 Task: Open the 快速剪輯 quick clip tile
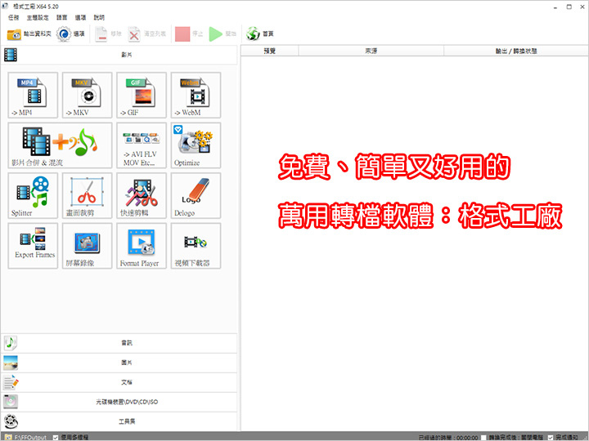[x=142, y=196]
